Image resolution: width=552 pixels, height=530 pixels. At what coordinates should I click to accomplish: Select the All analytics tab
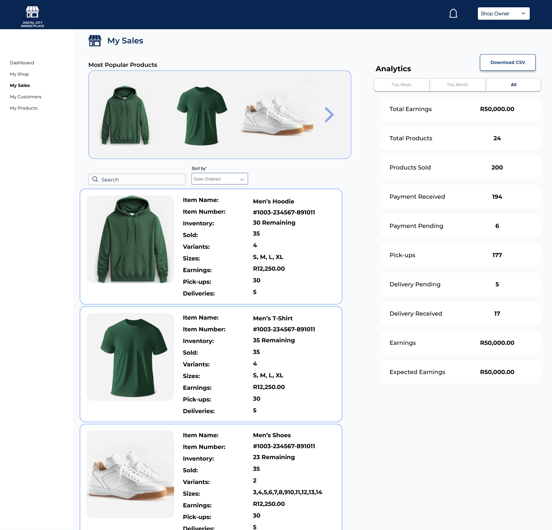tap(513, 85)
